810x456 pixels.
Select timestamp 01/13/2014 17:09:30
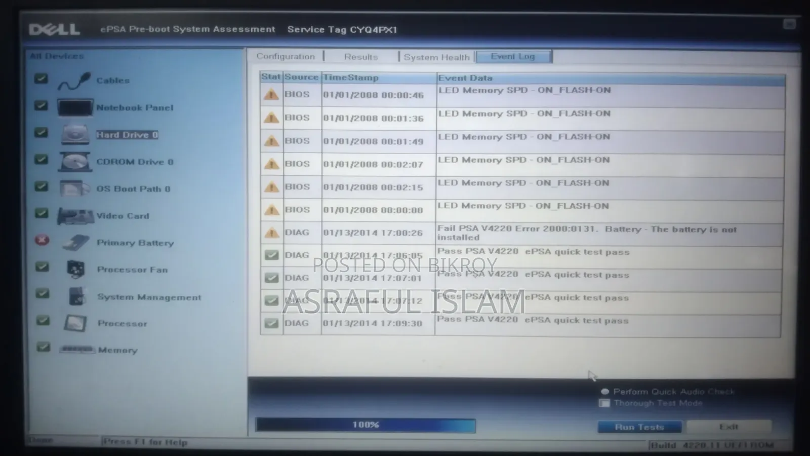(x=373, y=323)
